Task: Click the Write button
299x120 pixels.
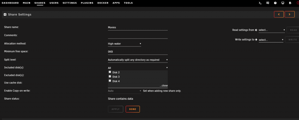Action: pos(292,40)
